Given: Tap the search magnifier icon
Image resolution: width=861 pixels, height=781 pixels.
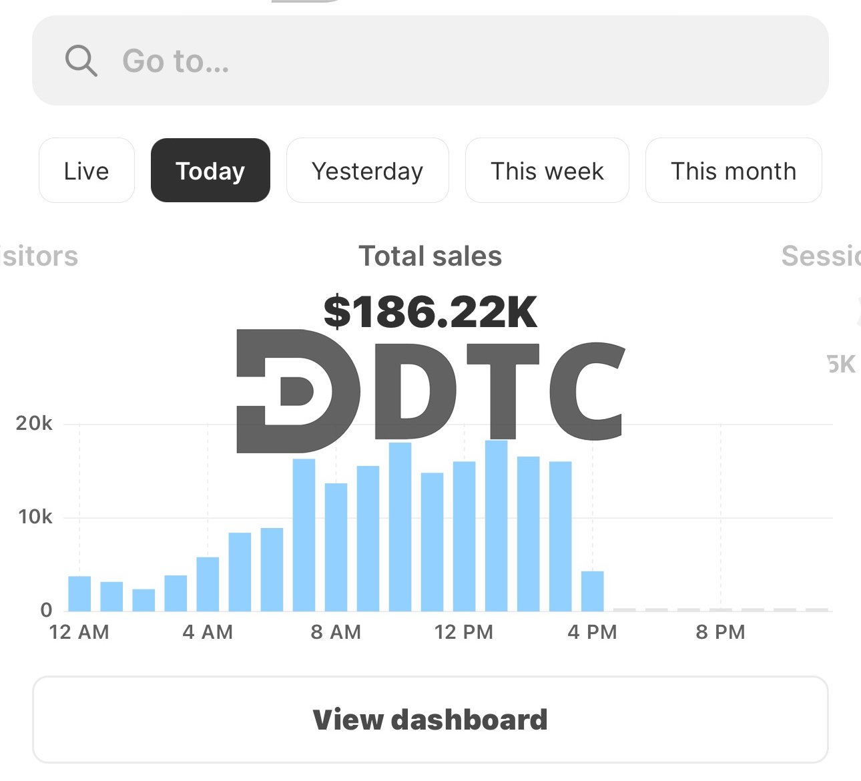Looking at the screenshot, I should click(x=81, y=61).
